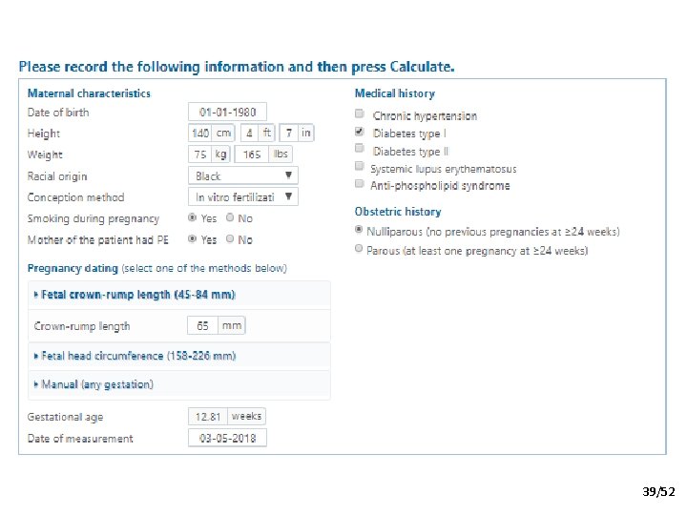This screenshot has height=515, width=687.
Task: Check the Chronic hypertension checkbox
Action: click(360, 114)
